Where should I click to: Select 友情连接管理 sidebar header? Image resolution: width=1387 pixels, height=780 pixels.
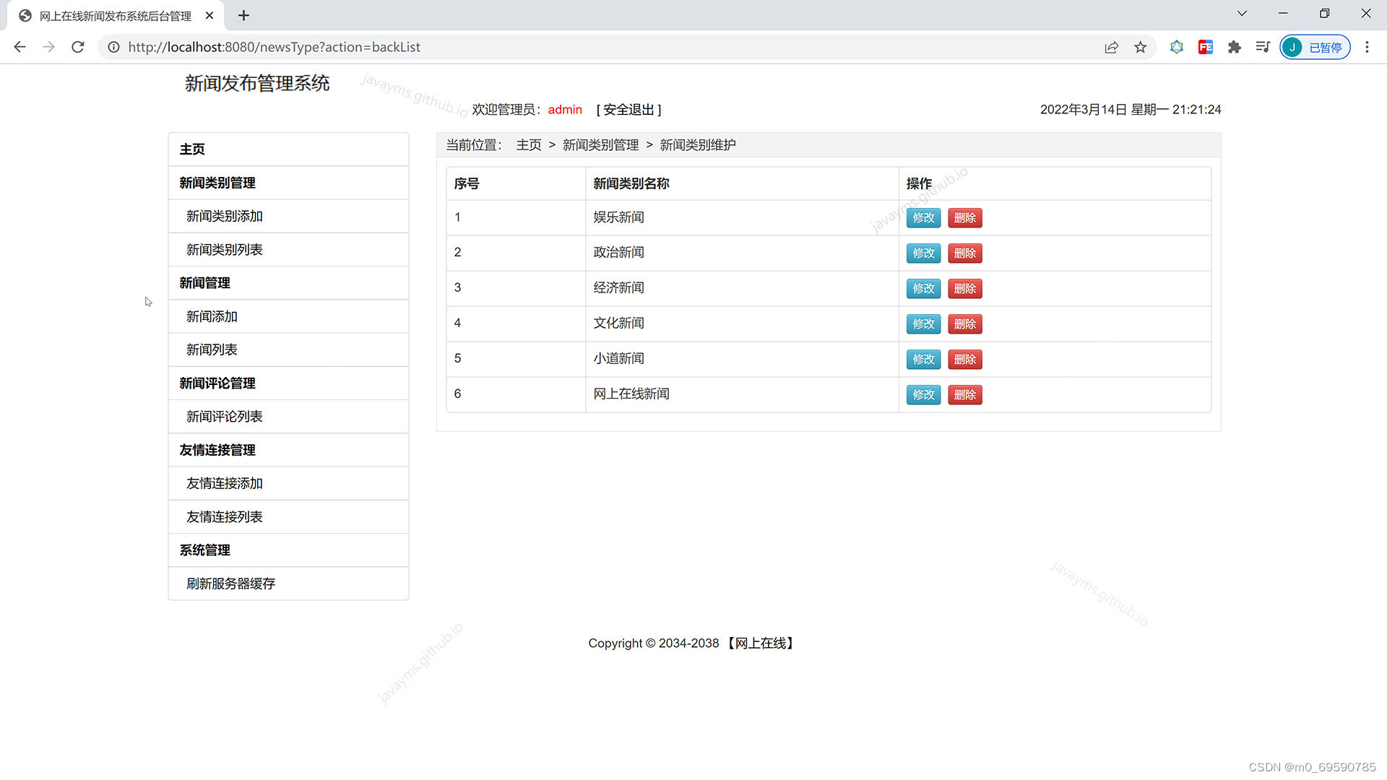coord(288,450)
